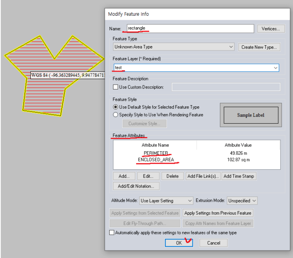Click the Vertices... button
Screen dimensions: 293x258
click(x=271, y=29)
